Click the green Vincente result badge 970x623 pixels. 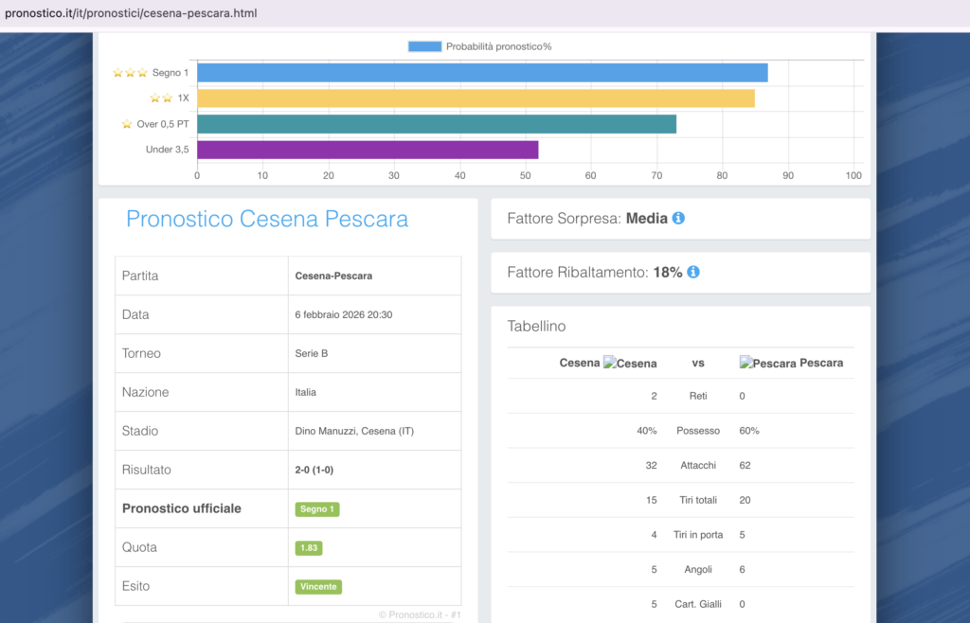tap(318, 587)
